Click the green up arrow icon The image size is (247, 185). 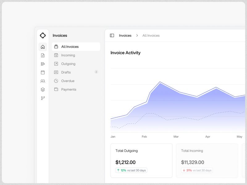(x=118, y=170)
